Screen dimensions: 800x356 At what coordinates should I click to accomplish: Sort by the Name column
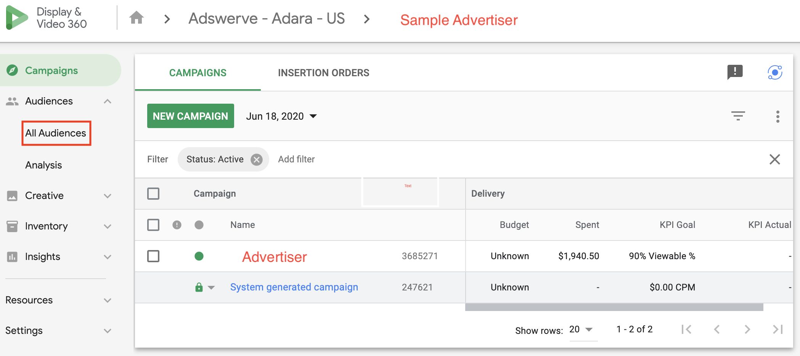pyautogui.click(x=243, y=225)
